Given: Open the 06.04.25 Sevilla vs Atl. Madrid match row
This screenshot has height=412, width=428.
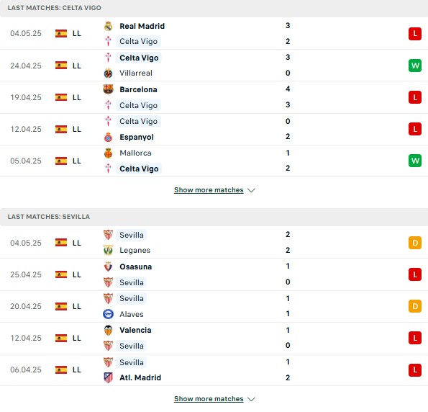Looking at the screenshot, I should [214, 370].
